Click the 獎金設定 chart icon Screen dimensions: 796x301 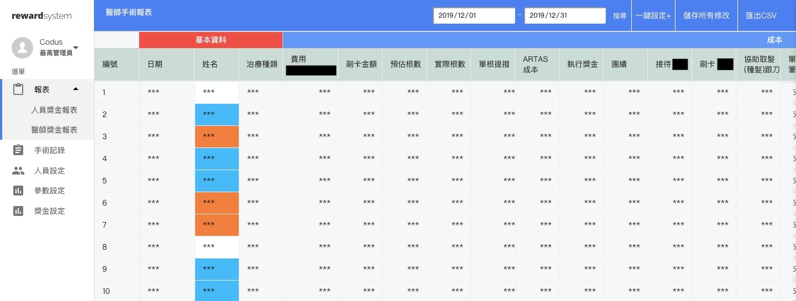(18, 211)
